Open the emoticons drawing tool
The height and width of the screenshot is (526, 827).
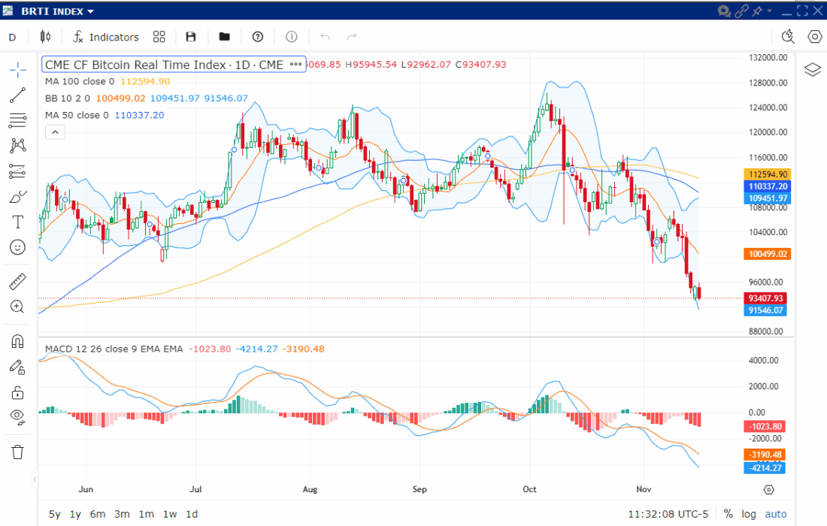tap(17, 247)
